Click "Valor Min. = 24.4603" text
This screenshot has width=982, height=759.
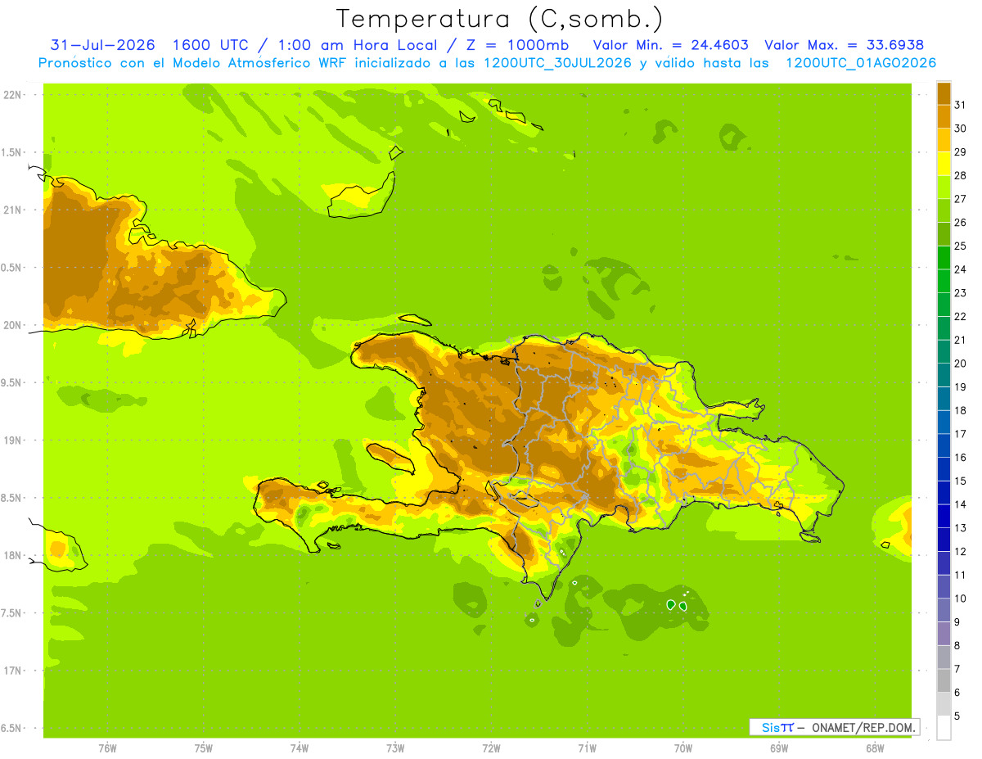point(671,45)
